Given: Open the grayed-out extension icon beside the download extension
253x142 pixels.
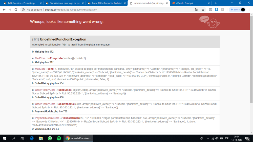Looking at the screenshot, I should tap(223, 10).
